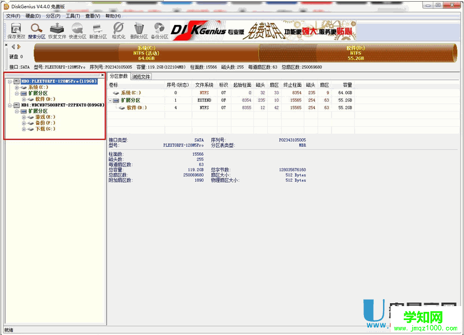
Task: Click the 分区表类型 MBR value
Action: tap(302, 145)
